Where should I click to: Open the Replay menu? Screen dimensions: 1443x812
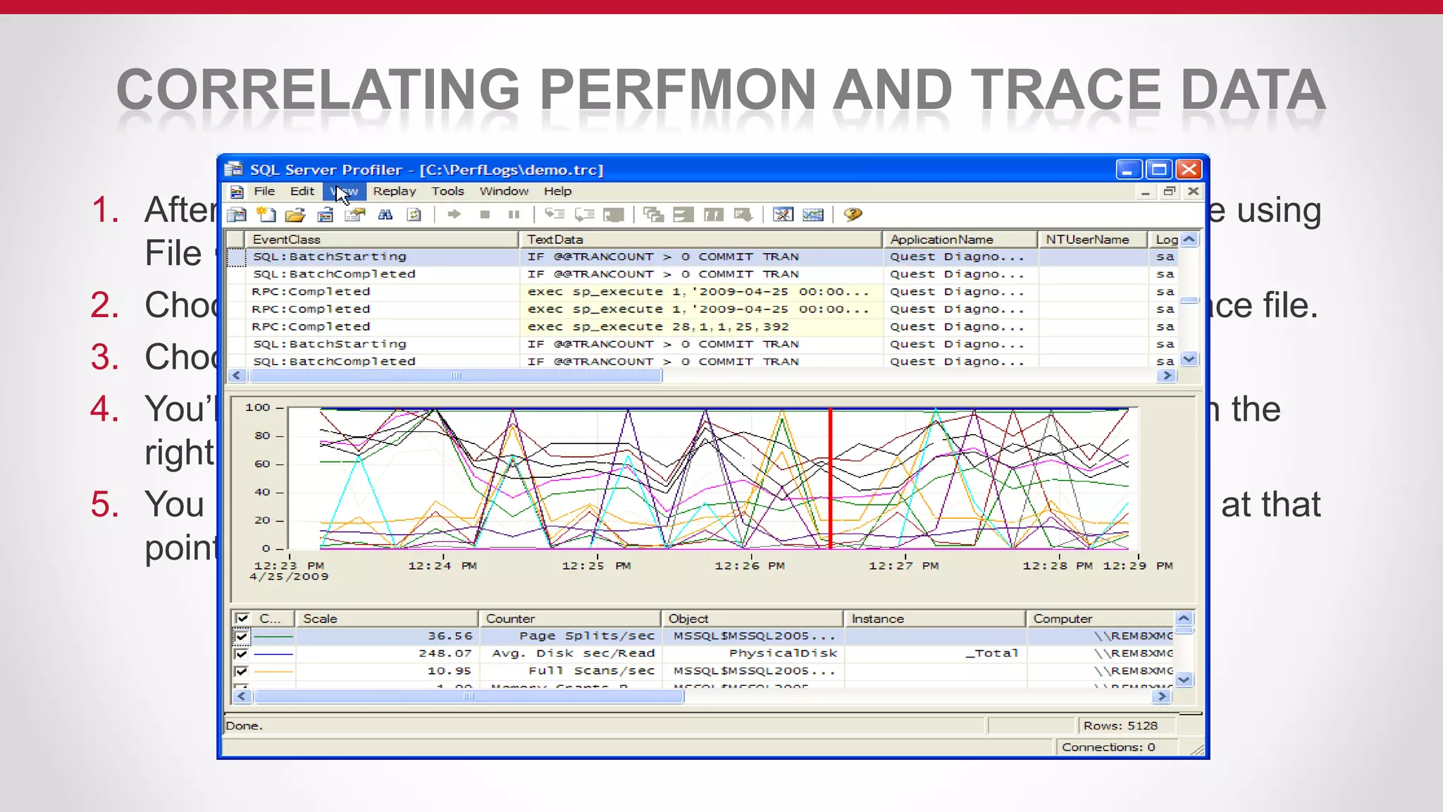point(395,192)
